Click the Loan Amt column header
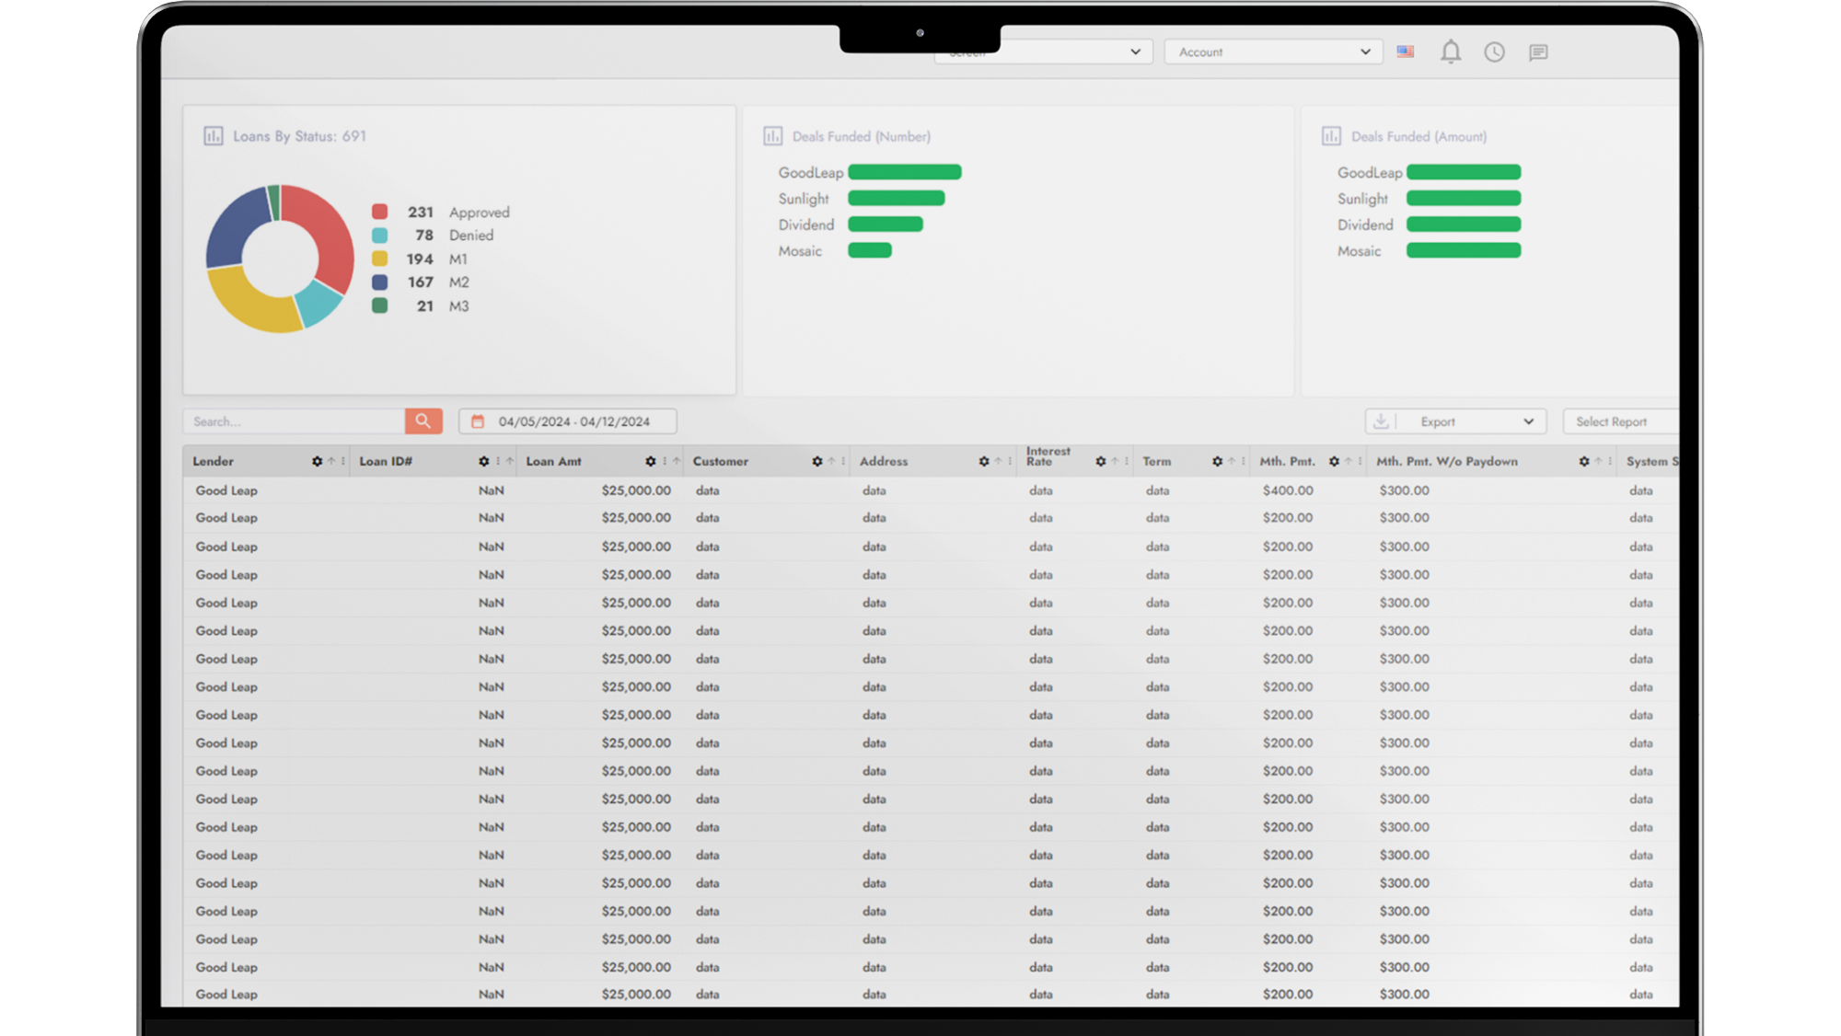The width and height of the screenshot is (1841, 1036). click(554, 461)
